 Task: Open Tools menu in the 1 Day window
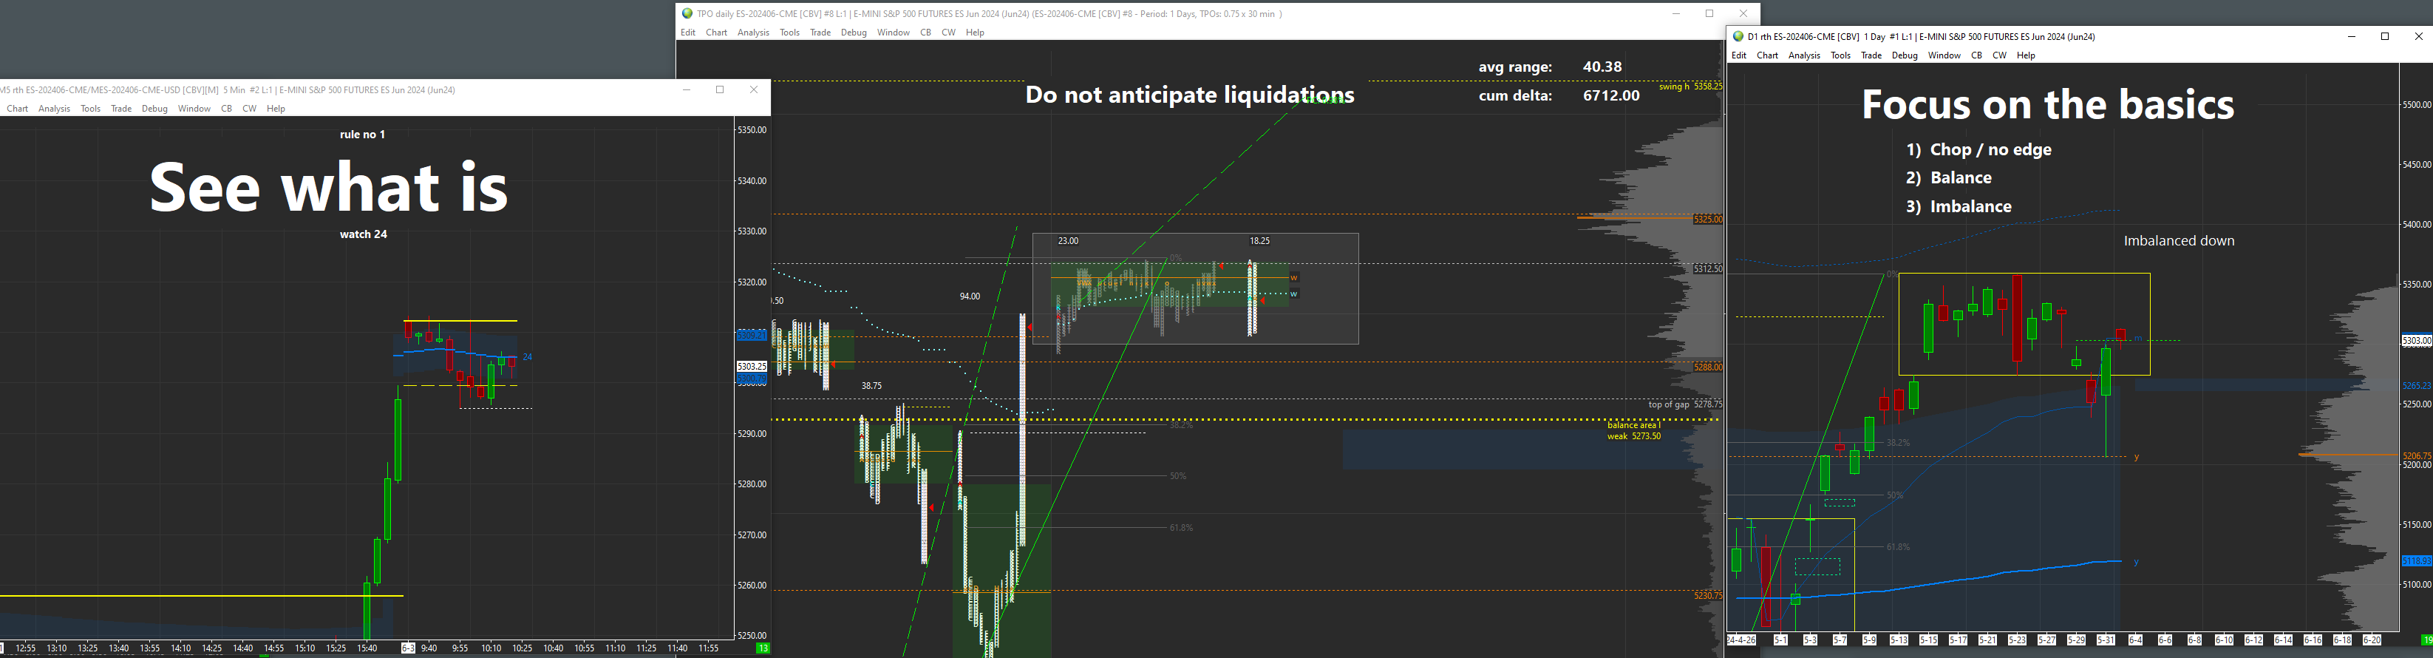(x=1841, y=55)
